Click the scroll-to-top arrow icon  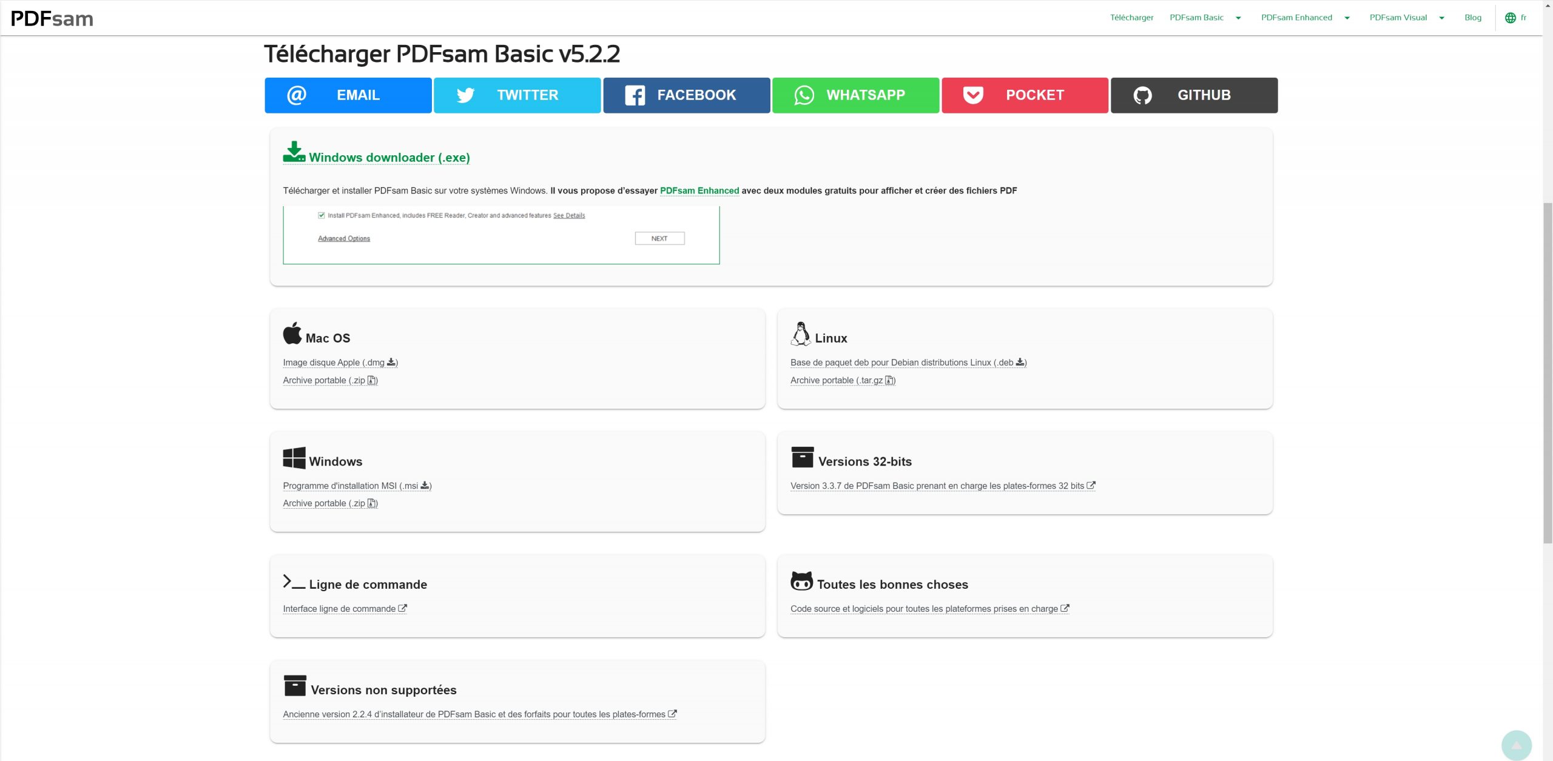(x=1516, y=745)
